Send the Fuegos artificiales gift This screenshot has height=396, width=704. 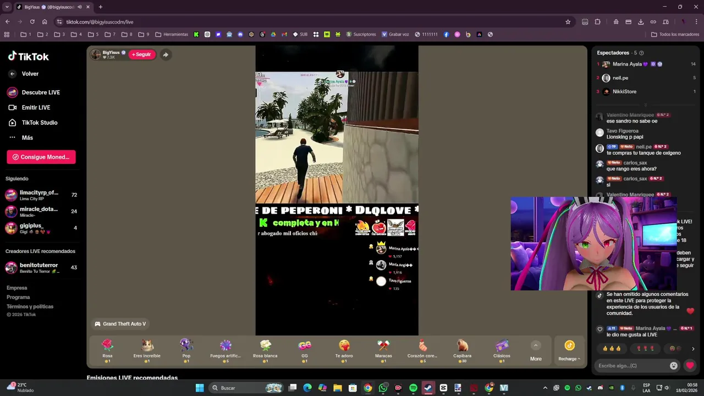pyautogui.click(x=226, y=351)
